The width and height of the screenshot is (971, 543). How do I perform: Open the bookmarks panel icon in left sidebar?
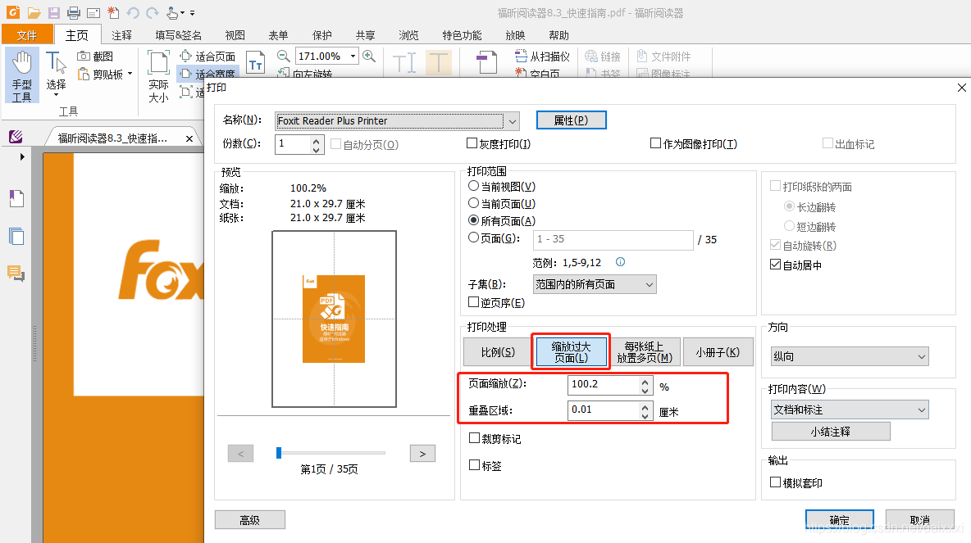tap(16, 198)
